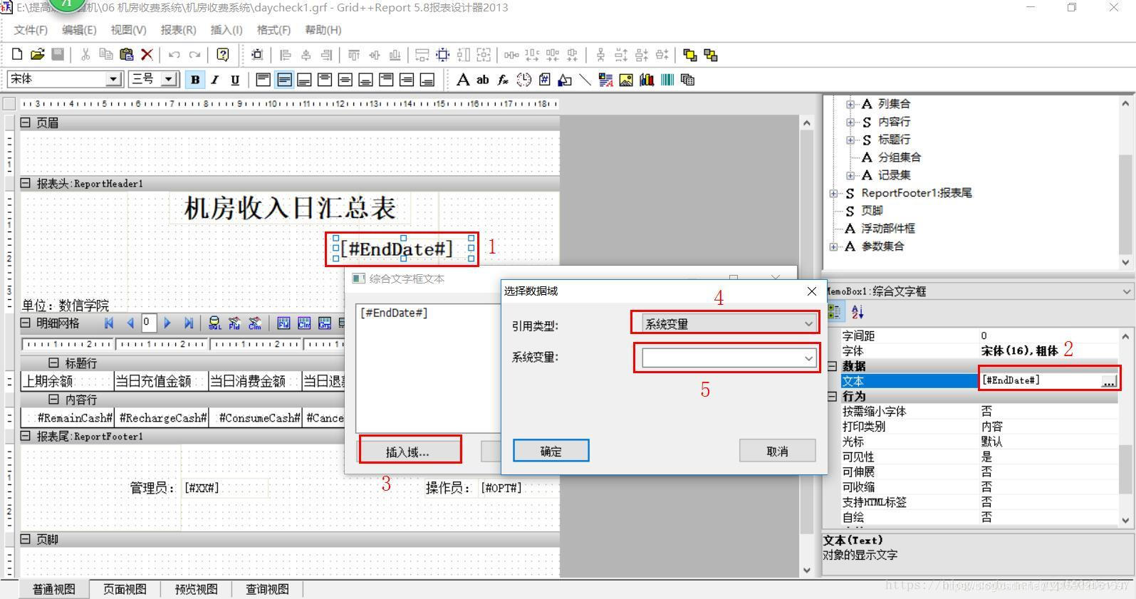
Task: Collapse the 数据 property category
Action: (x=832, y=366)
